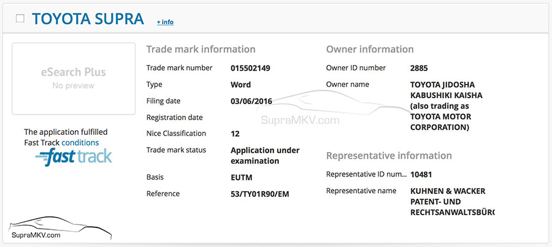Click the Representative information heading
The image size is (552, 247).
point(389,156)
